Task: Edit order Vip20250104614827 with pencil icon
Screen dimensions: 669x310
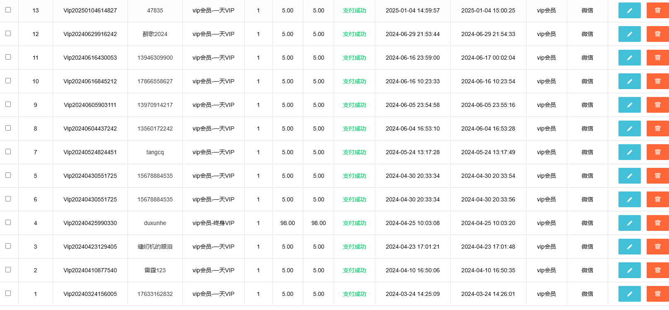Action: 629,10
